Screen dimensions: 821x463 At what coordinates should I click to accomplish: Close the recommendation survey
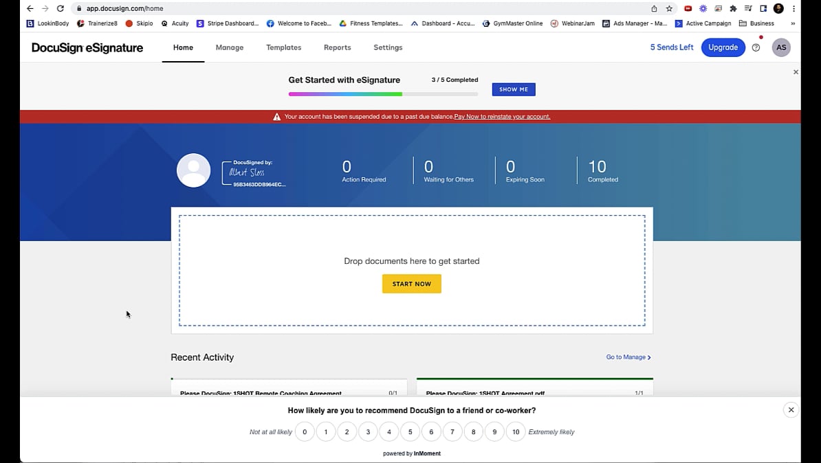click(791, 409)
